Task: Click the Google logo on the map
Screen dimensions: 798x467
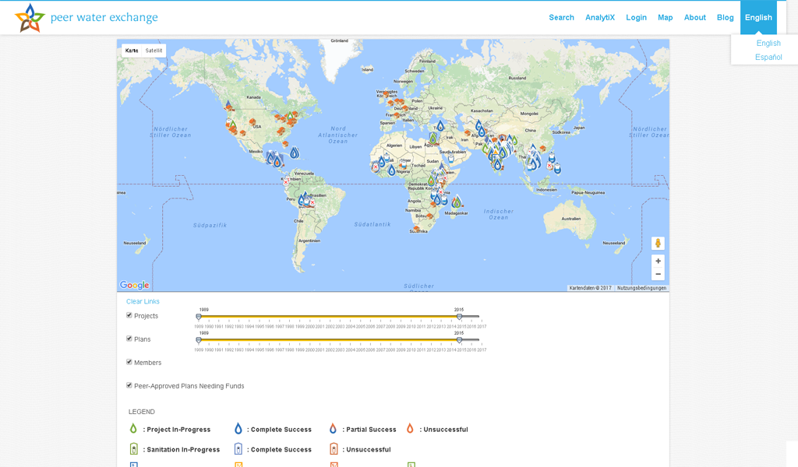Action: tap(134, 286)
